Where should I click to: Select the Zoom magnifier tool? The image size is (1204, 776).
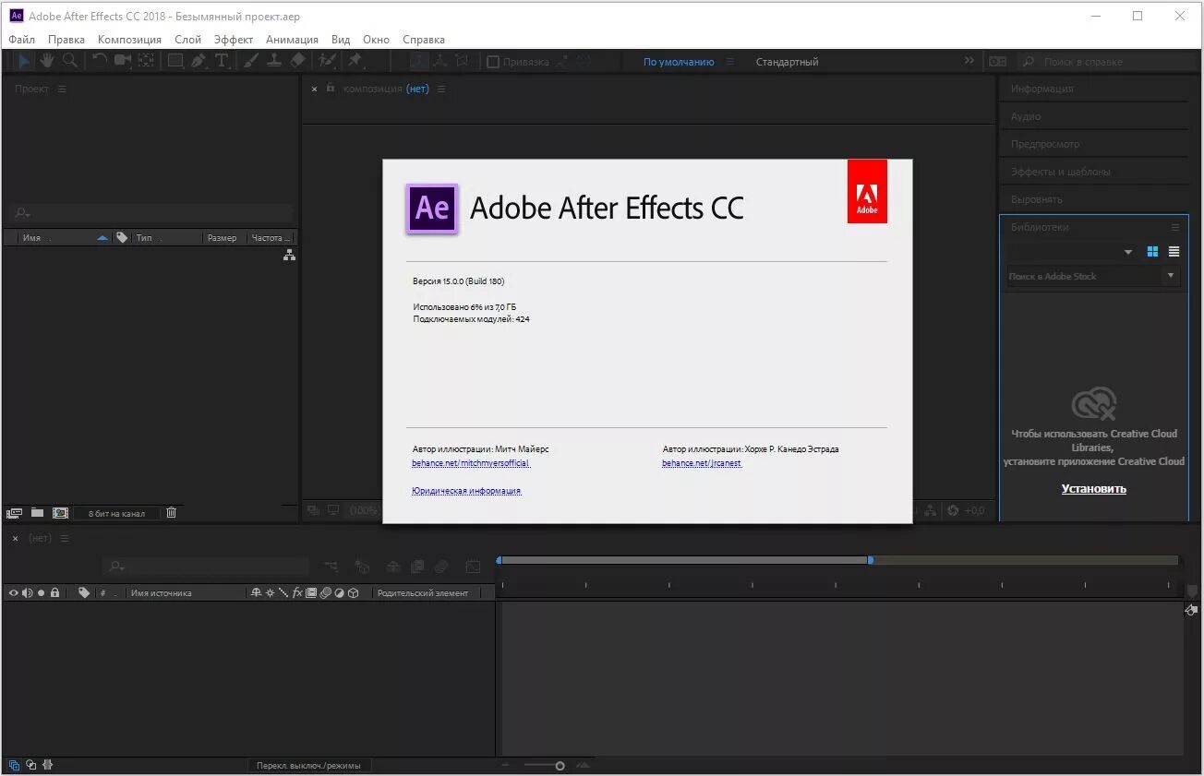(69, 61)
